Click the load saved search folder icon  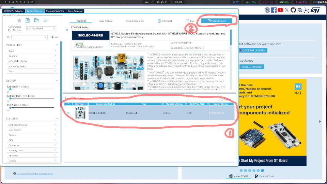[x=36, y=20]
